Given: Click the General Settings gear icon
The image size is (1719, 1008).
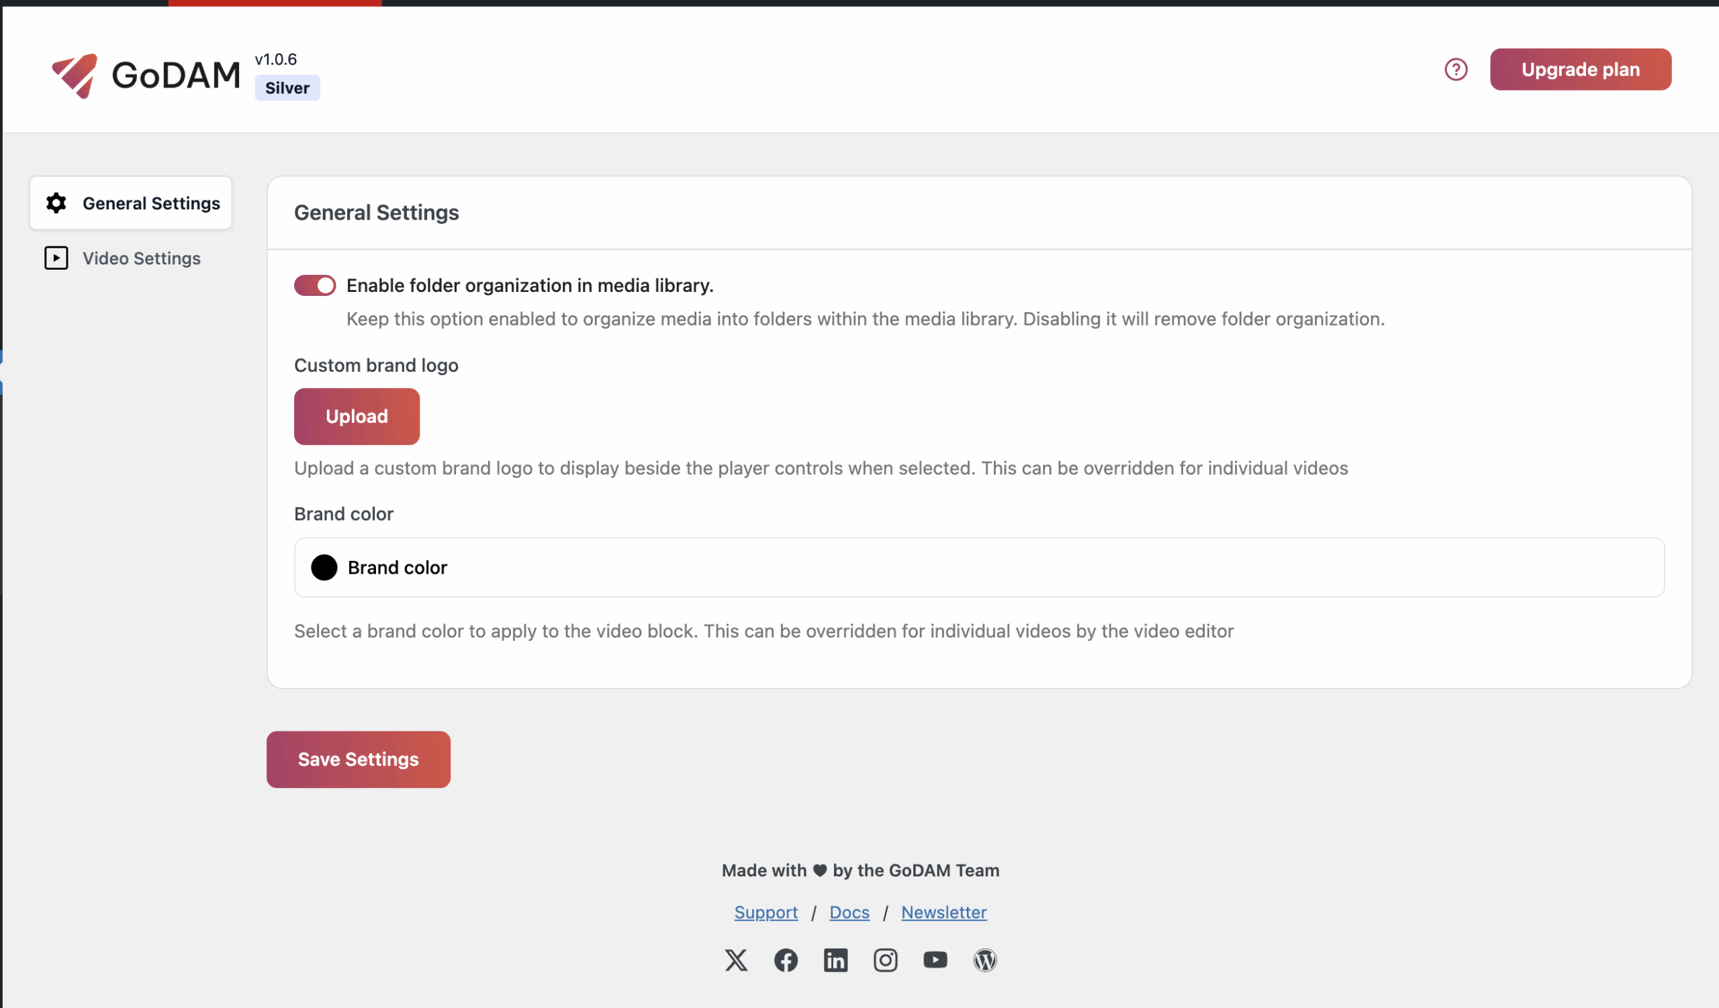Looking at the screenshot, I should pyautogui.click(x=56, y=203).
